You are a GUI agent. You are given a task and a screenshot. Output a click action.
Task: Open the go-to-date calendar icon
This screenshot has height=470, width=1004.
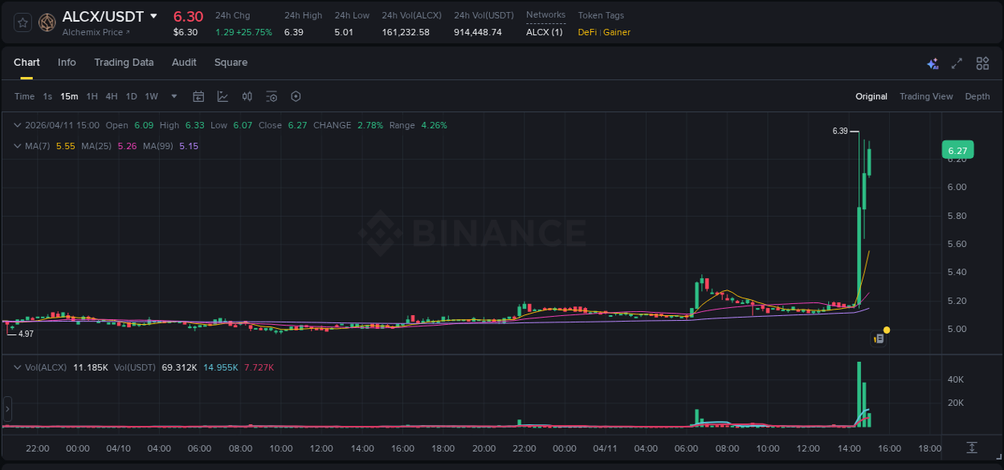coord(198,96)
